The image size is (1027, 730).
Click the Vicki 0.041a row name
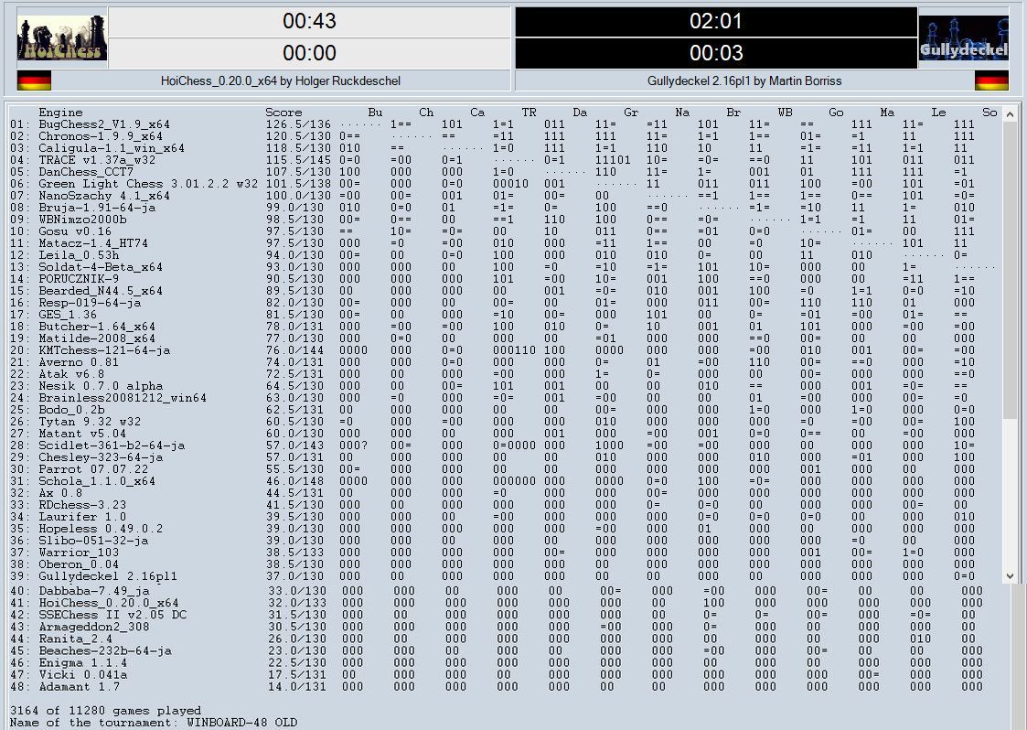pos(82,673)
